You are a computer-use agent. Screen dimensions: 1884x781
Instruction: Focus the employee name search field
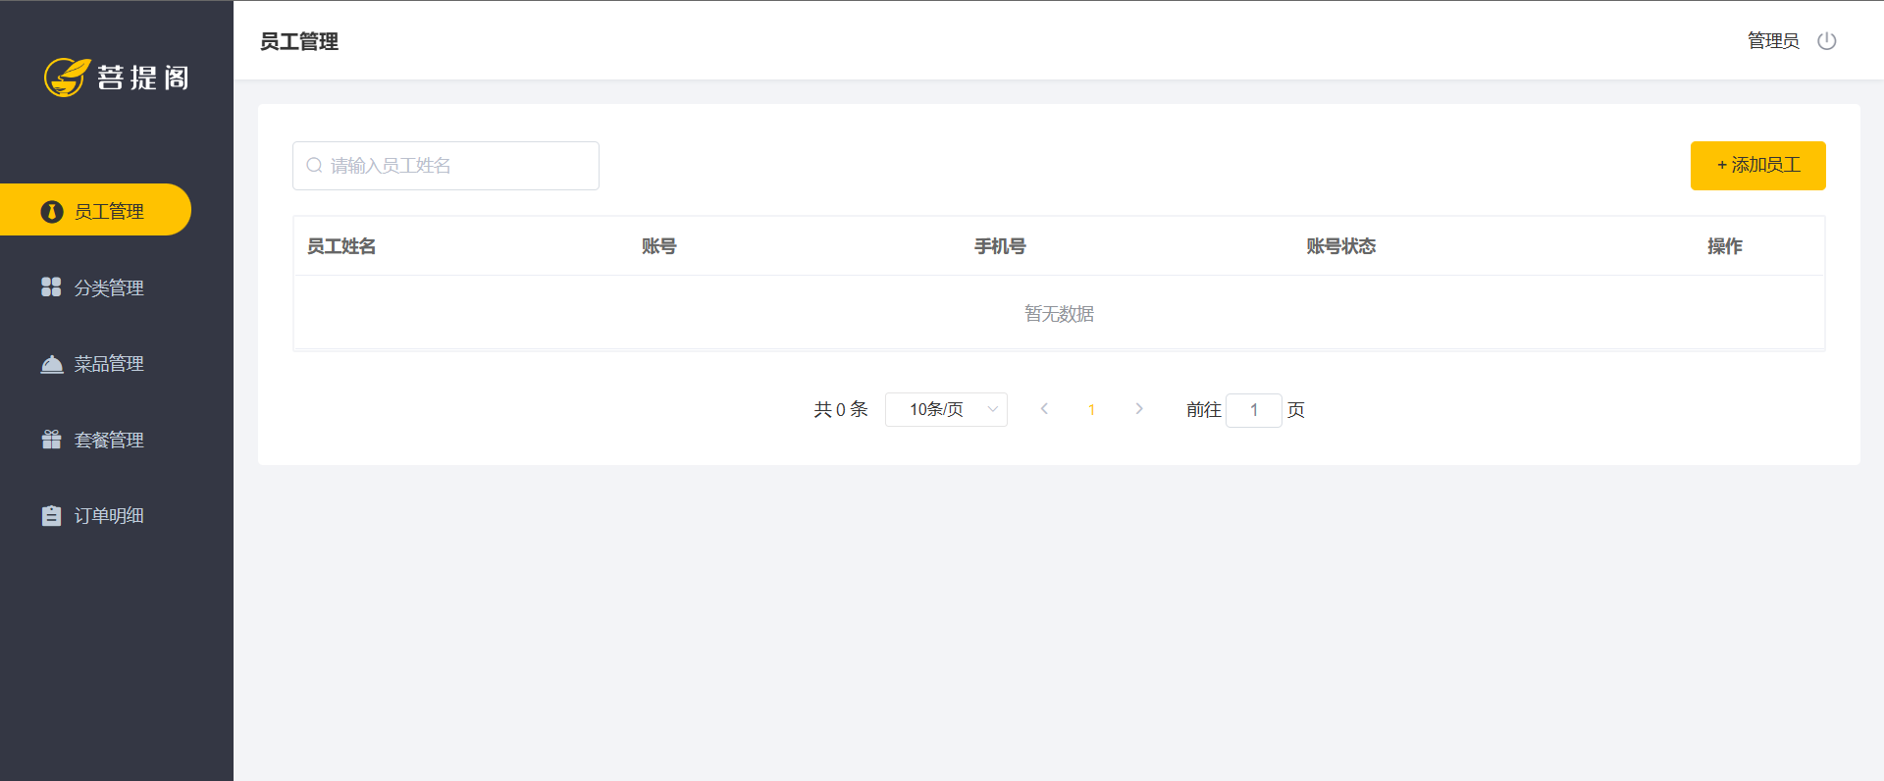(445, 166)
